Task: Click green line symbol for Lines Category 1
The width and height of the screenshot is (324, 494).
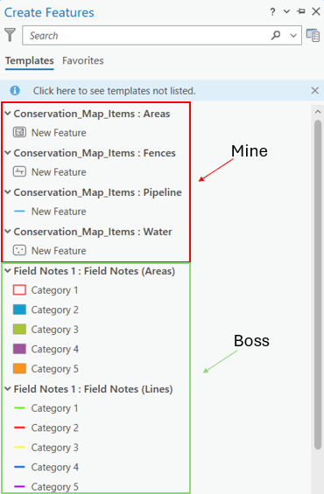Action: pyautogui.click(x=19, y=408)
